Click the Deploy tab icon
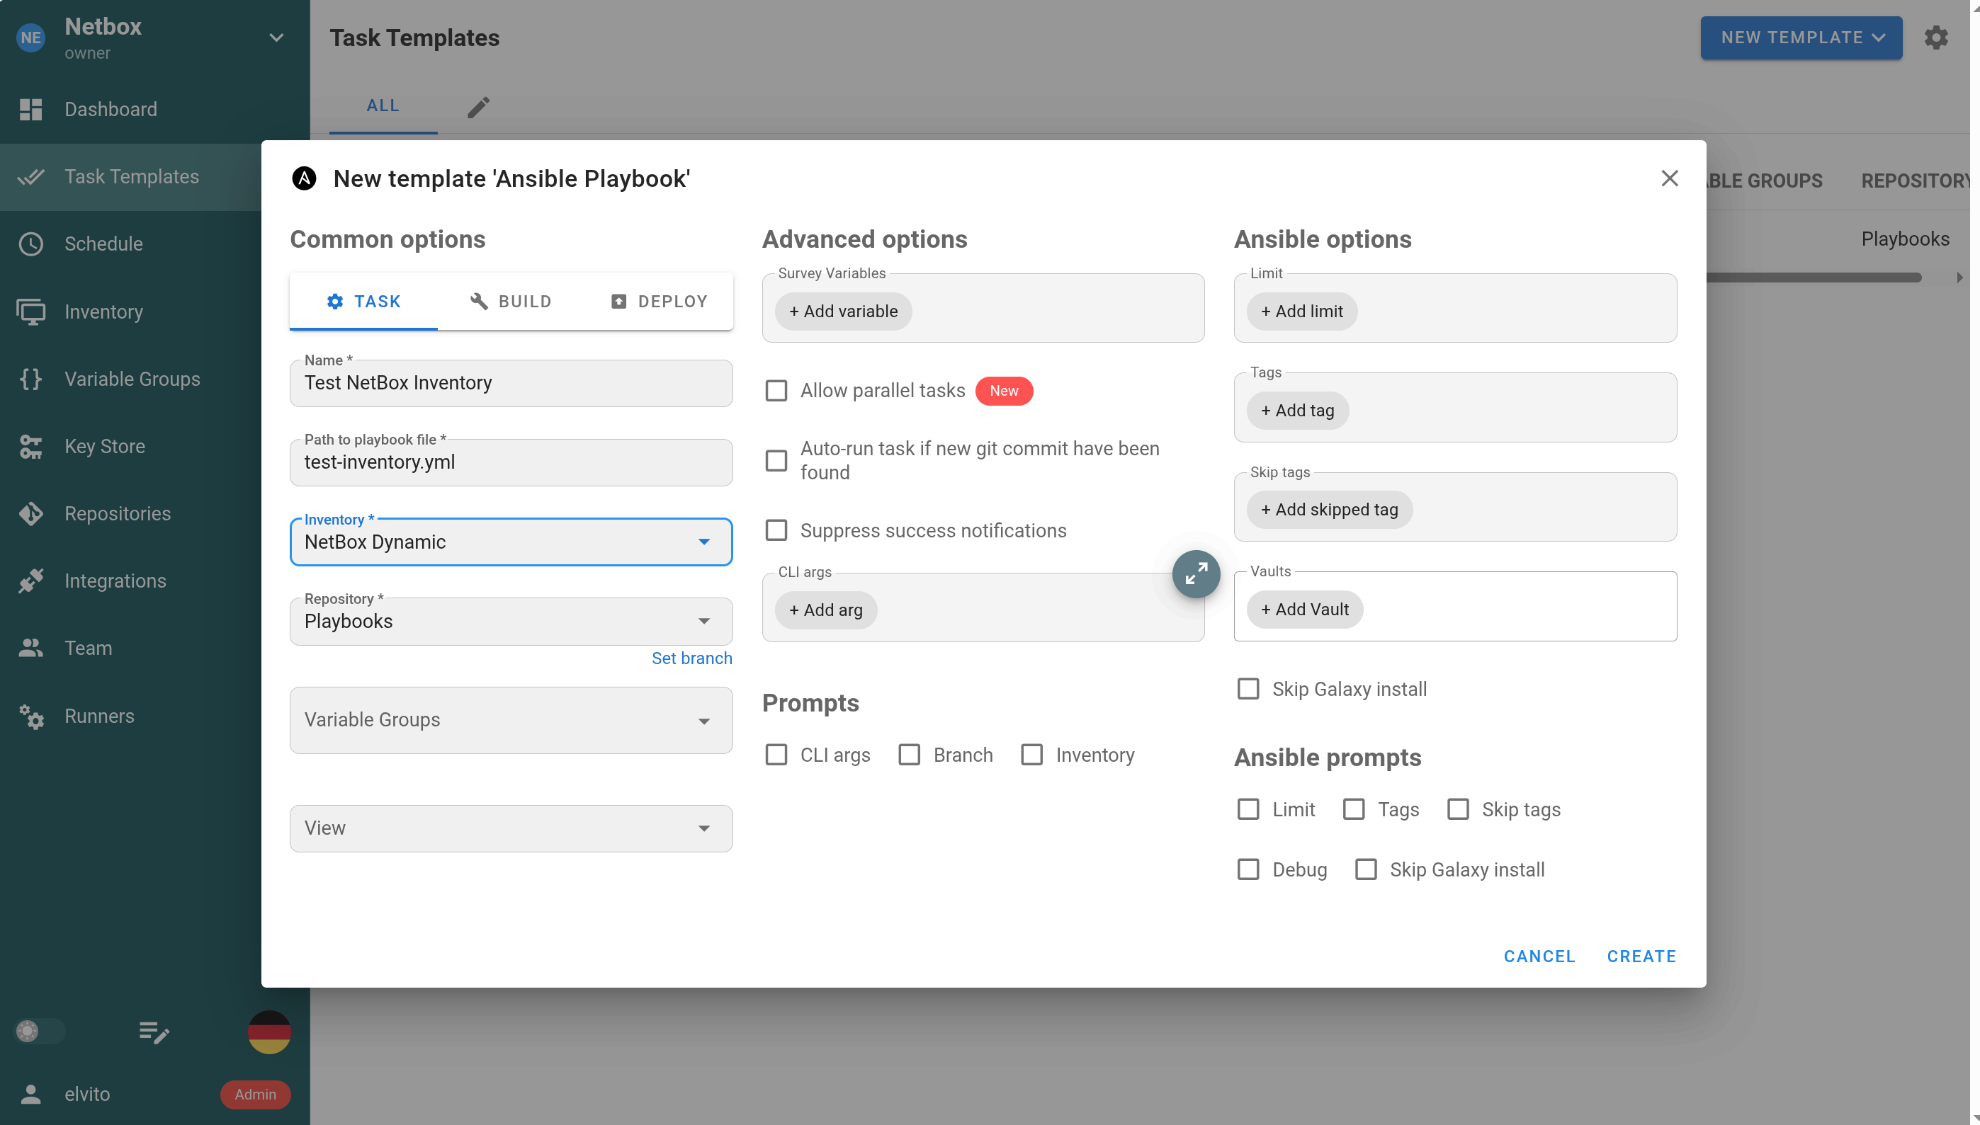 tap(618, 302)
